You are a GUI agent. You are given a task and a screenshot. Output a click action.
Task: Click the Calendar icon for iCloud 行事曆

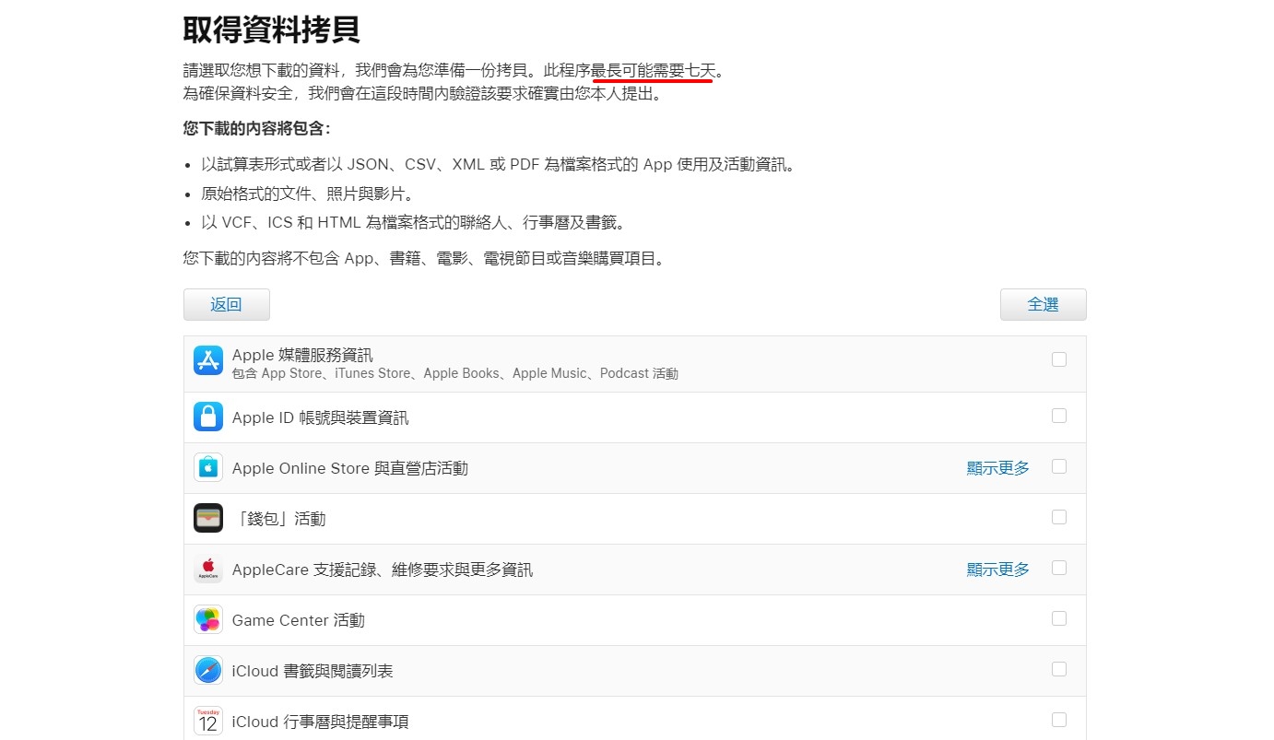tap(208, 721)
